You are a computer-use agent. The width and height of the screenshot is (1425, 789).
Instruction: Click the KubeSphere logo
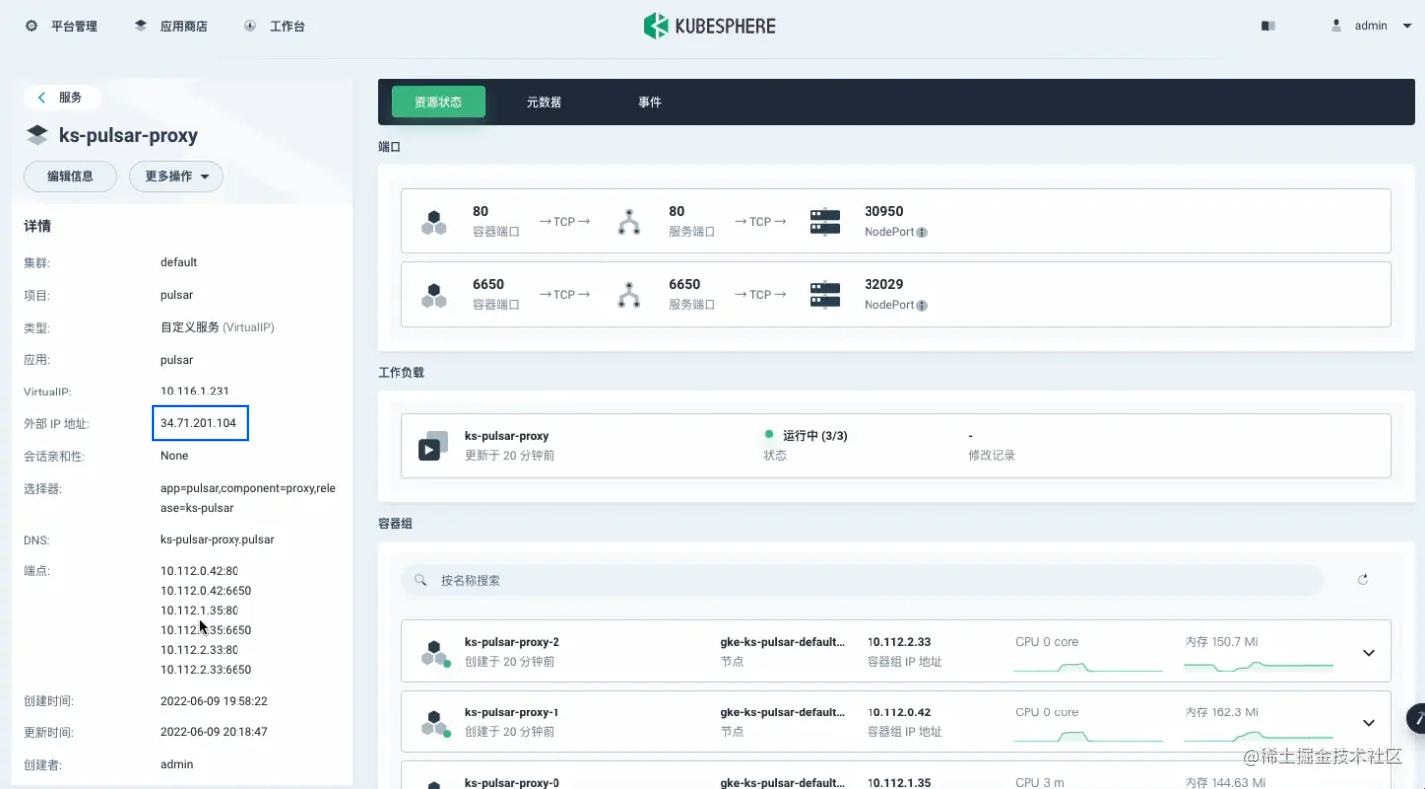pos(710,26)
